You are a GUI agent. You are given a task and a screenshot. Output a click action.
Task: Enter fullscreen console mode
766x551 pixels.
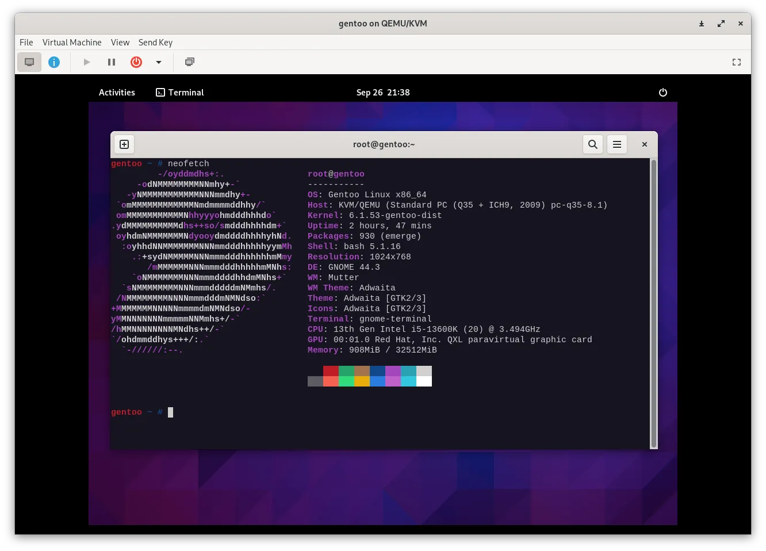(736, 62)
